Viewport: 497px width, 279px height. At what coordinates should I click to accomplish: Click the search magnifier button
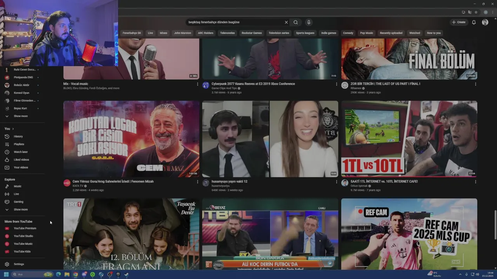(295, 22)
